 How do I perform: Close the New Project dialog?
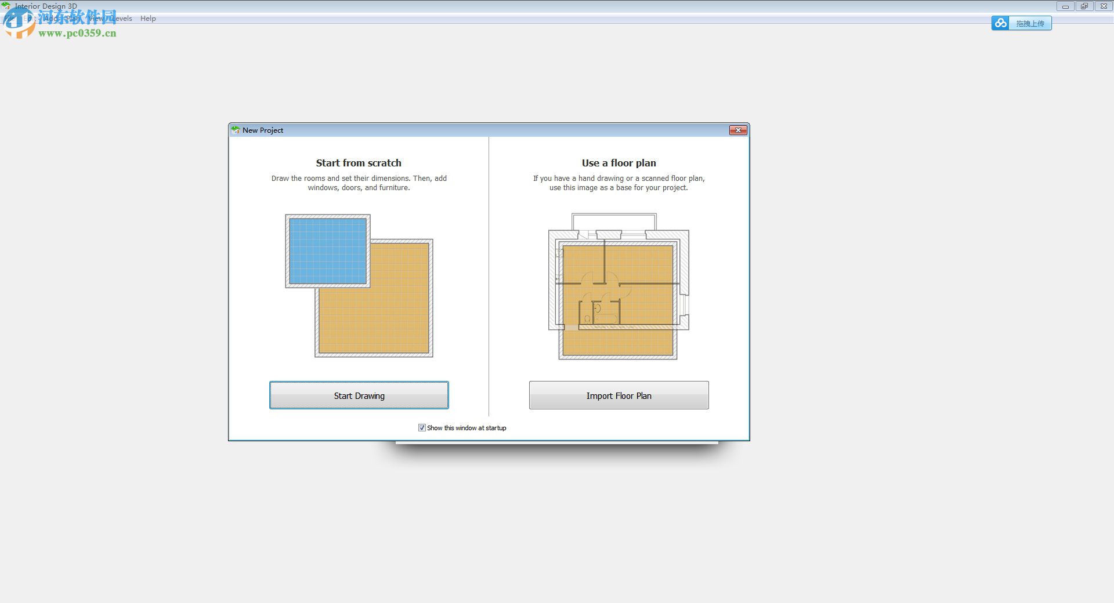(737, 130)
